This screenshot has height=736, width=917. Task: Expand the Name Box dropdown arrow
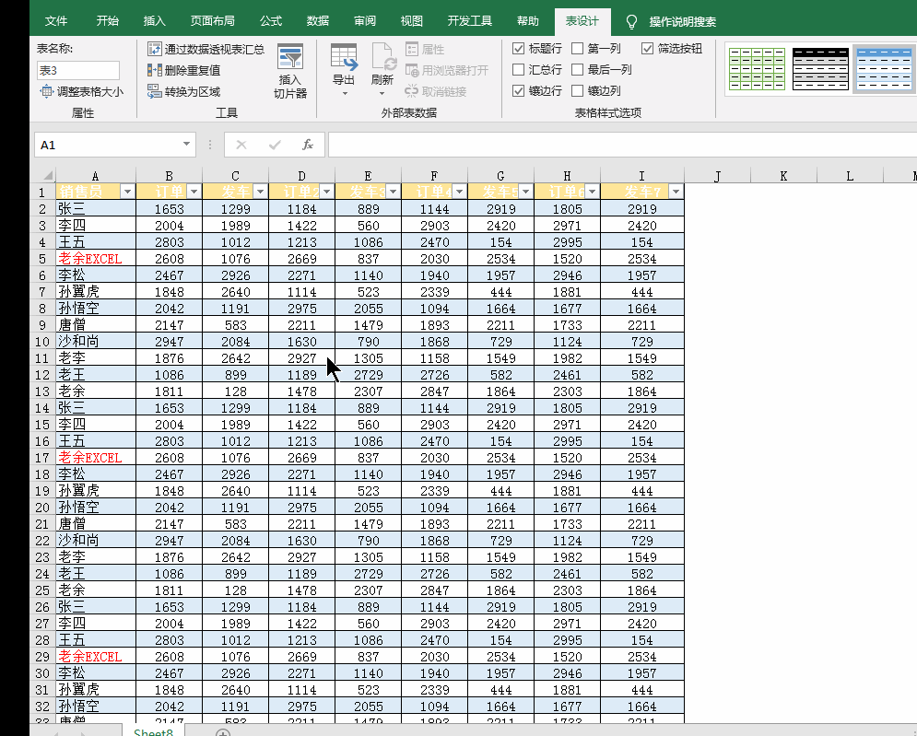186,144
